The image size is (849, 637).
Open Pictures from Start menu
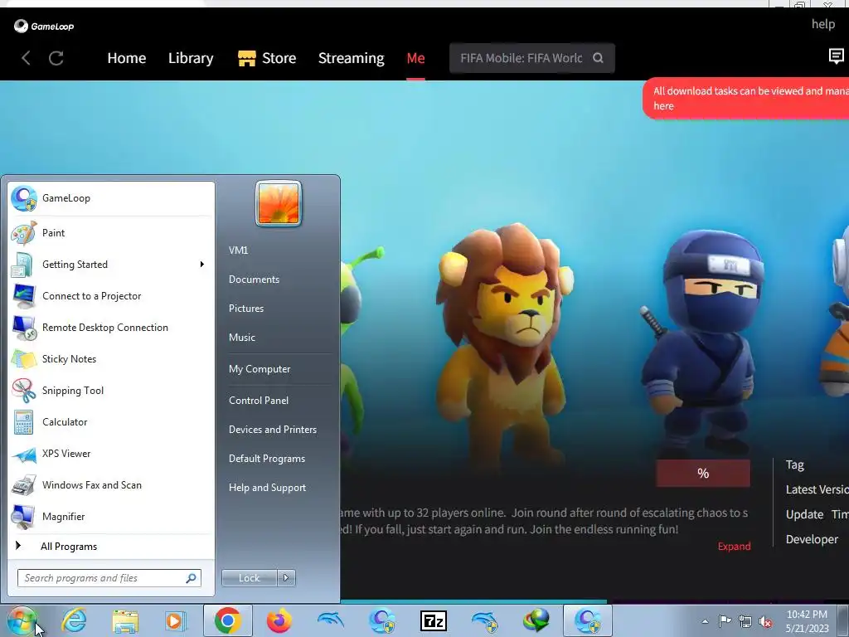click(x=246, y=309)
